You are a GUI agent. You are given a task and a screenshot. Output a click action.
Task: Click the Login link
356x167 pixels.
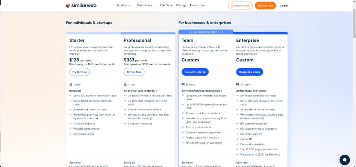click(x=284, y=6)
